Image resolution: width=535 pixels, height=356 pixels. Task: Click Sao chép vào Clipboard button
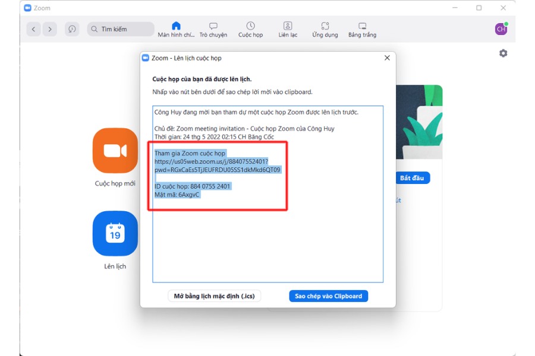pyautogui.click(x=329, y=296)
